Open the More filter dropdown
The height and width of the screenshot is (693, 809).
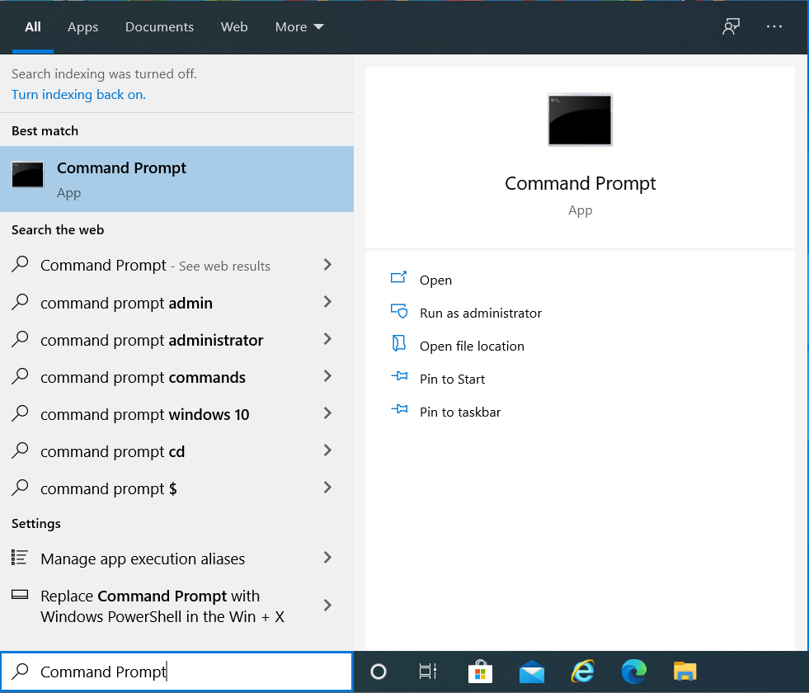point(299,26)
